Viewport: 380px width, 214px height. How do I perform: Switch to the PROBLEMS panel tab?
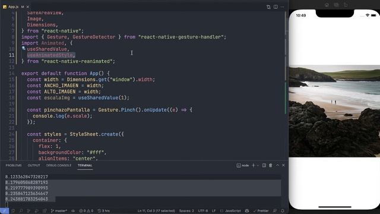(x=14, y=165)
